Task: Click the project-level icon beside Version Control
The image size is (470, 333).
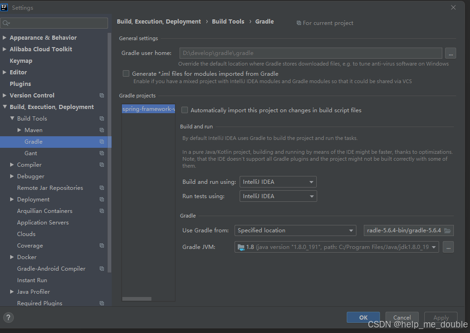Action: (x=102, y=95)
